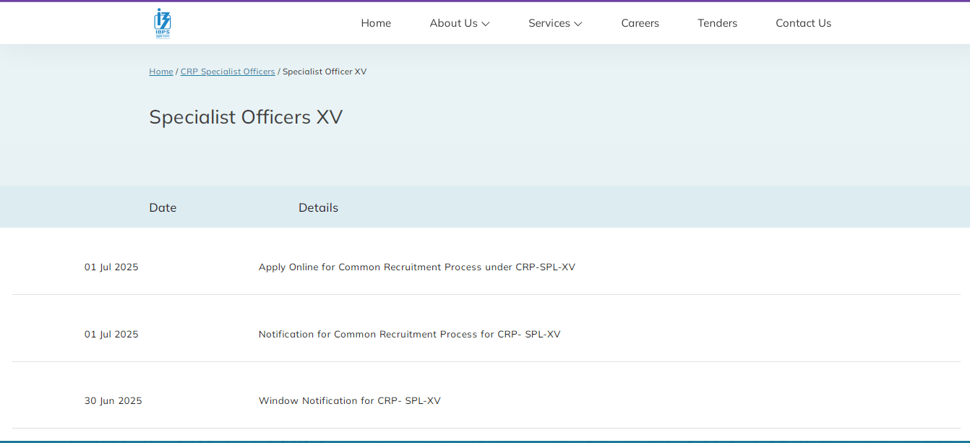
Task: Click the date beside Notification for Common Recruitment row
Action: point(111,335)
